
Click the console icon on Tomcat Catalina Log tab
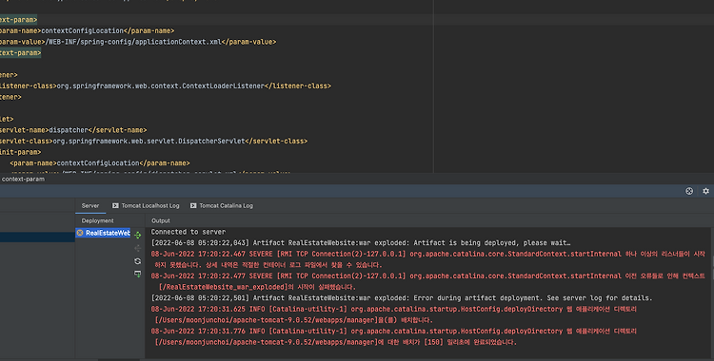pyautogui.click(x=193, y=205)
